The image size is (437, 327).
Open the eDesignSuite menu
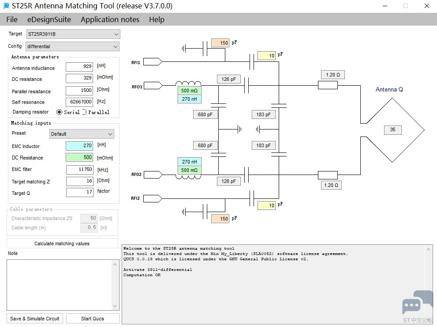pos(49,19)
